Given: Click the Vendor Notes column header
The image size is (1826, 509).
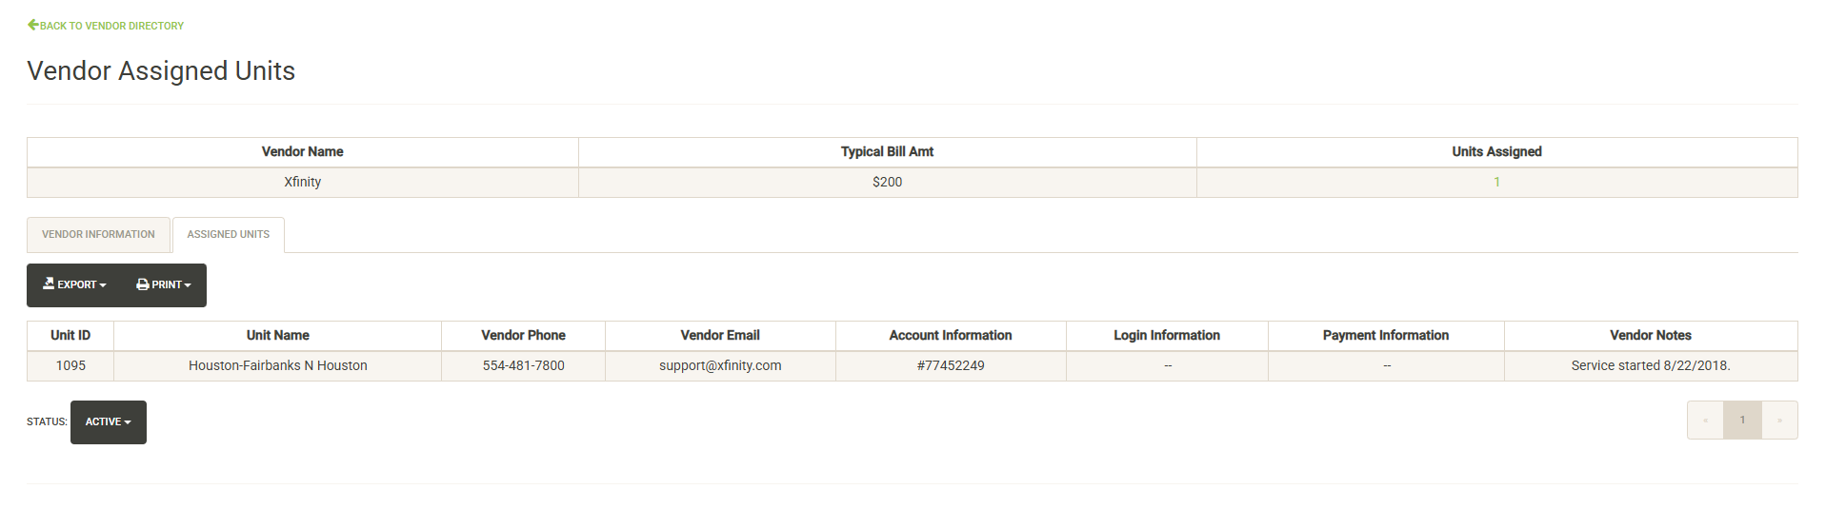Looking at the screenshot, I should (1650, 336).
